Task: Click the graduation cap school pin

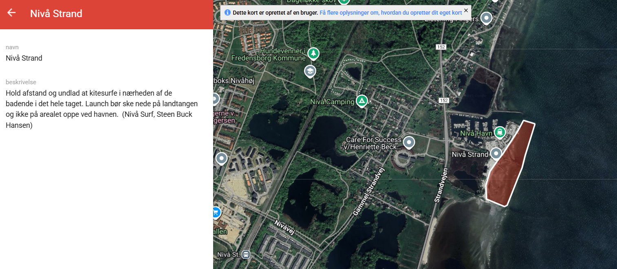Action: tap(310, 71)
